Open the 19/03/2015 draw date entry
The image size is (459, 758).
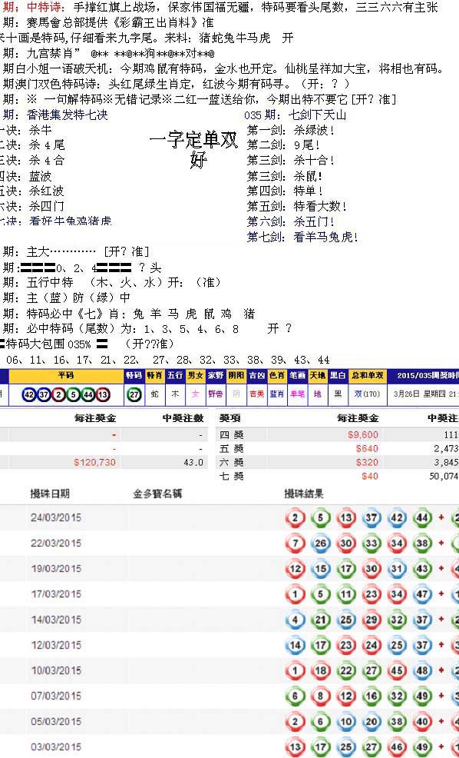[x=56, y=569]
